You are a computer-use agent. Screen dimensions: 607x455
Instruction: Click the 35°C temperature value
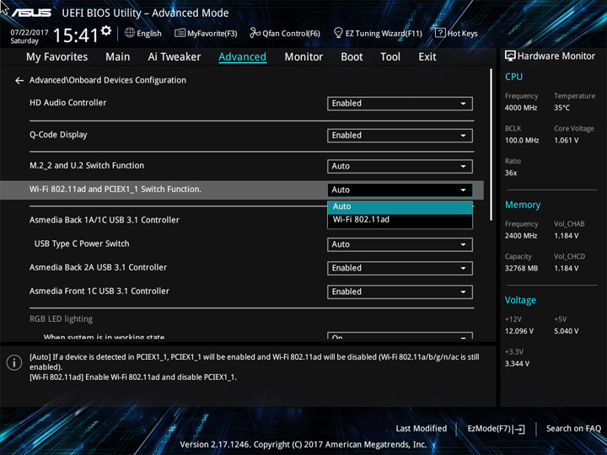tap(561, 108)
